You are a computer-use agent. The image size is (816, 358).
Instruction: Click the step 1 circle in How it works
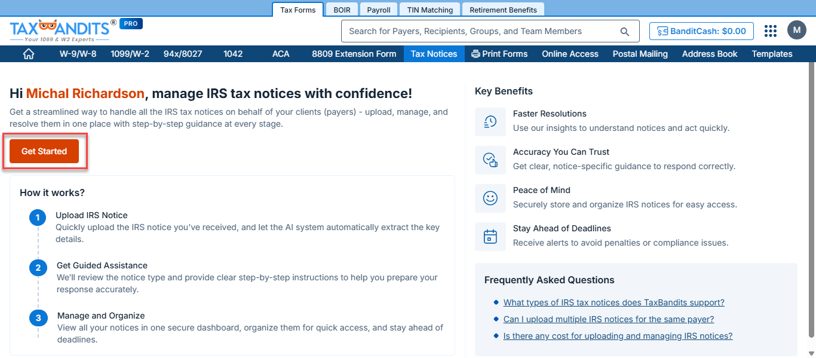pyautogui.click(x=38, y=218)
